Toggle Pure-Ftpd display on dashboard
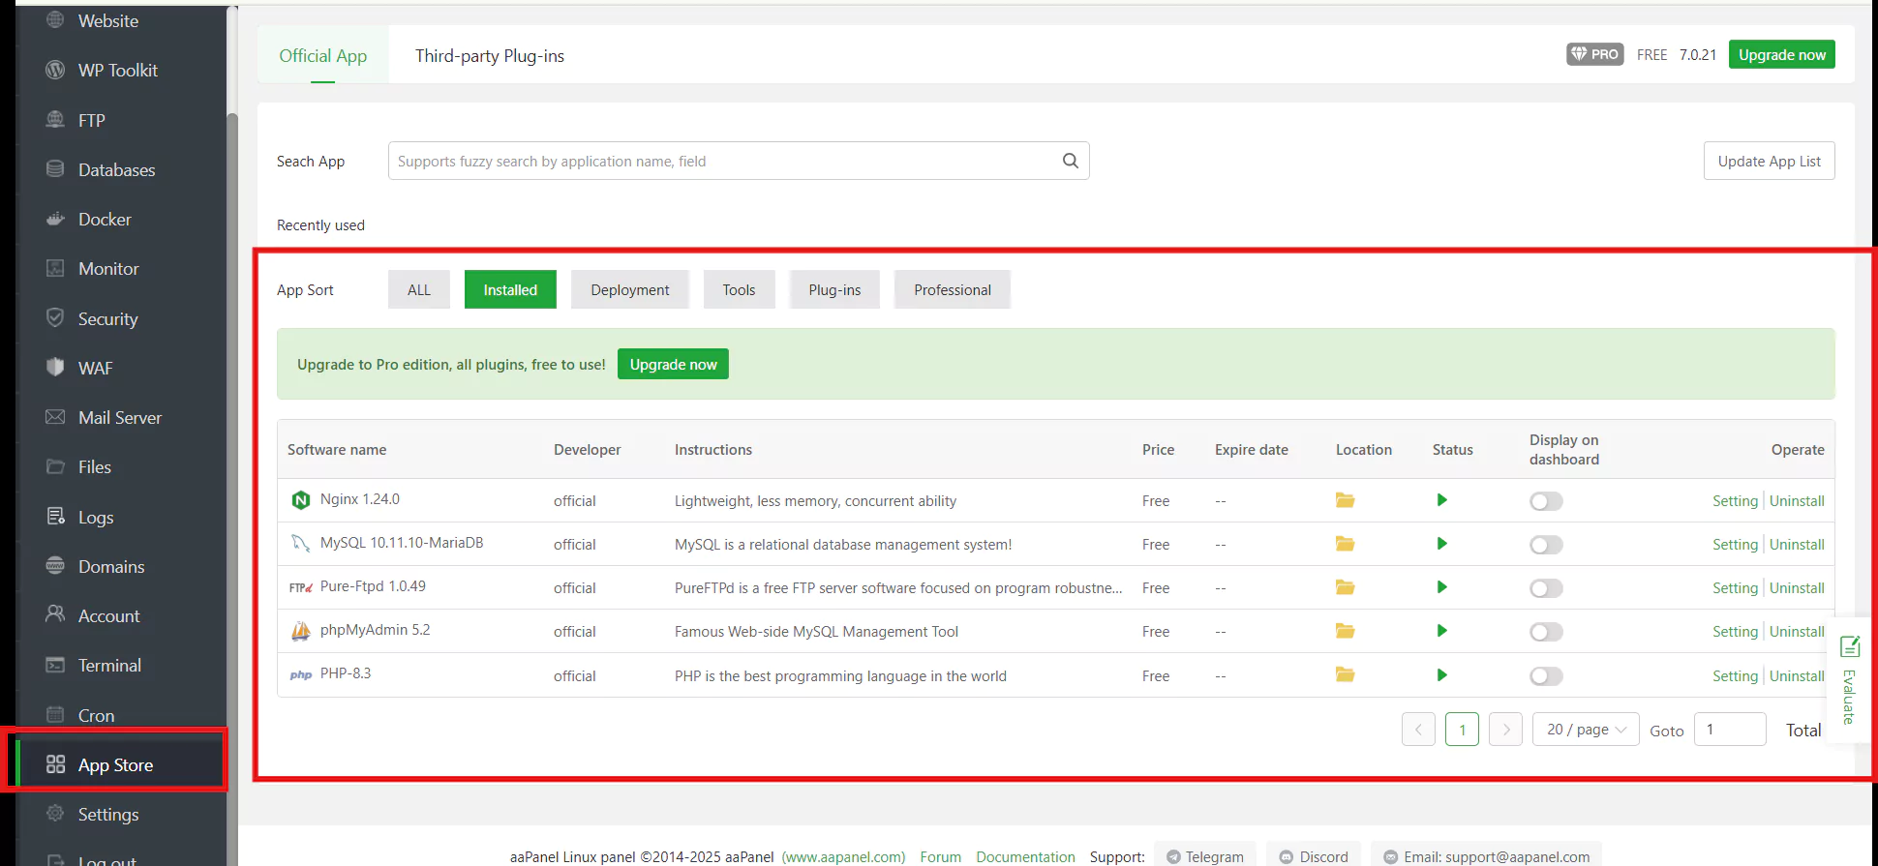Viewport: 1878px width, 866px height. pos(1546,588)
